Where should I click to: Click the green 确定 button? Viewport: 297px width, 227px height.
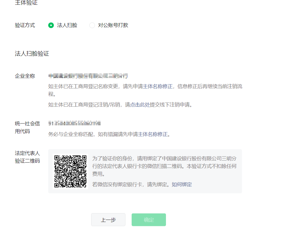149,220
